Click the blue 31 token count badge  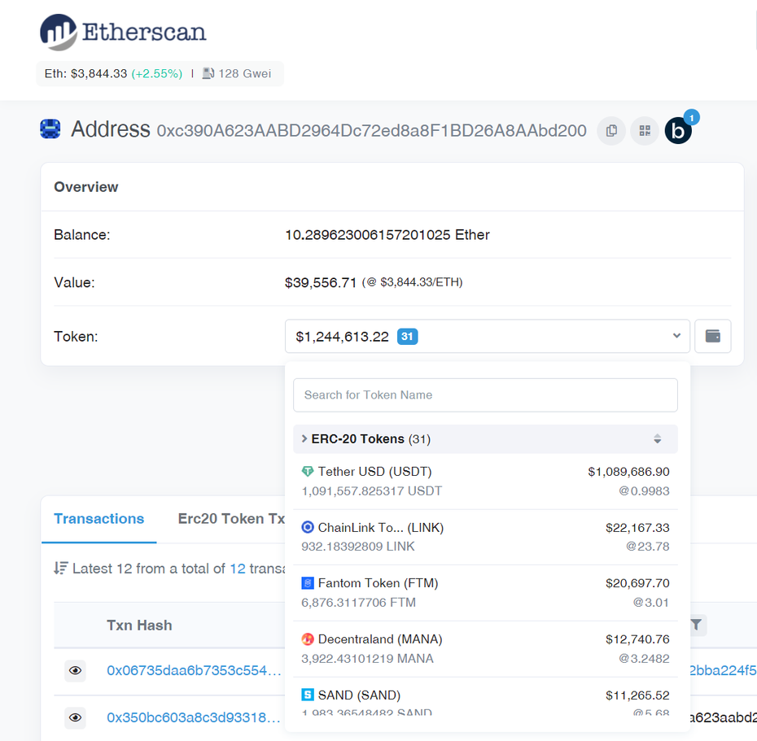408,336
